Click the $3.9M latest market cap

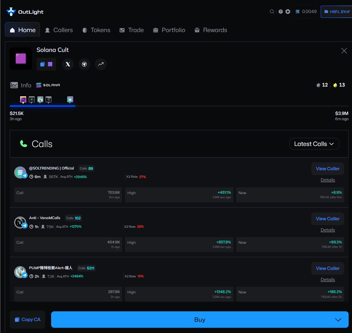pos(342,113)
